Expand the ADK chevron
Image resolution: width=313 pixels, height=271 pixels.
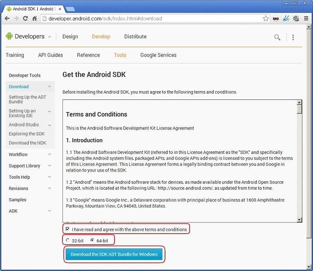pos(50,211)
